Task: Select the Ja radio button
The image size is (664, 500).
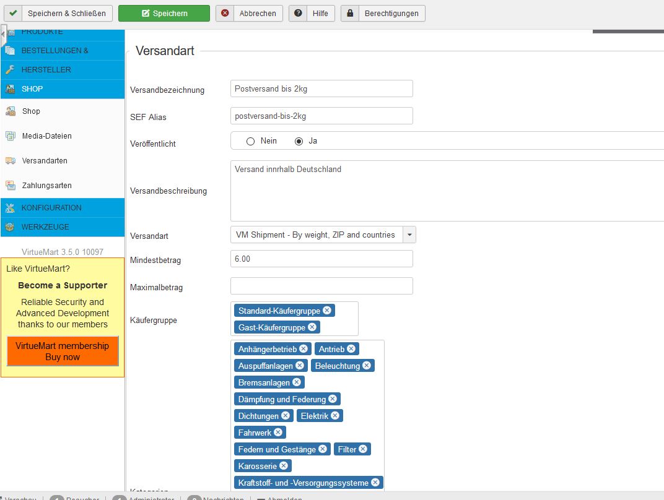Action: click(299, 141)
